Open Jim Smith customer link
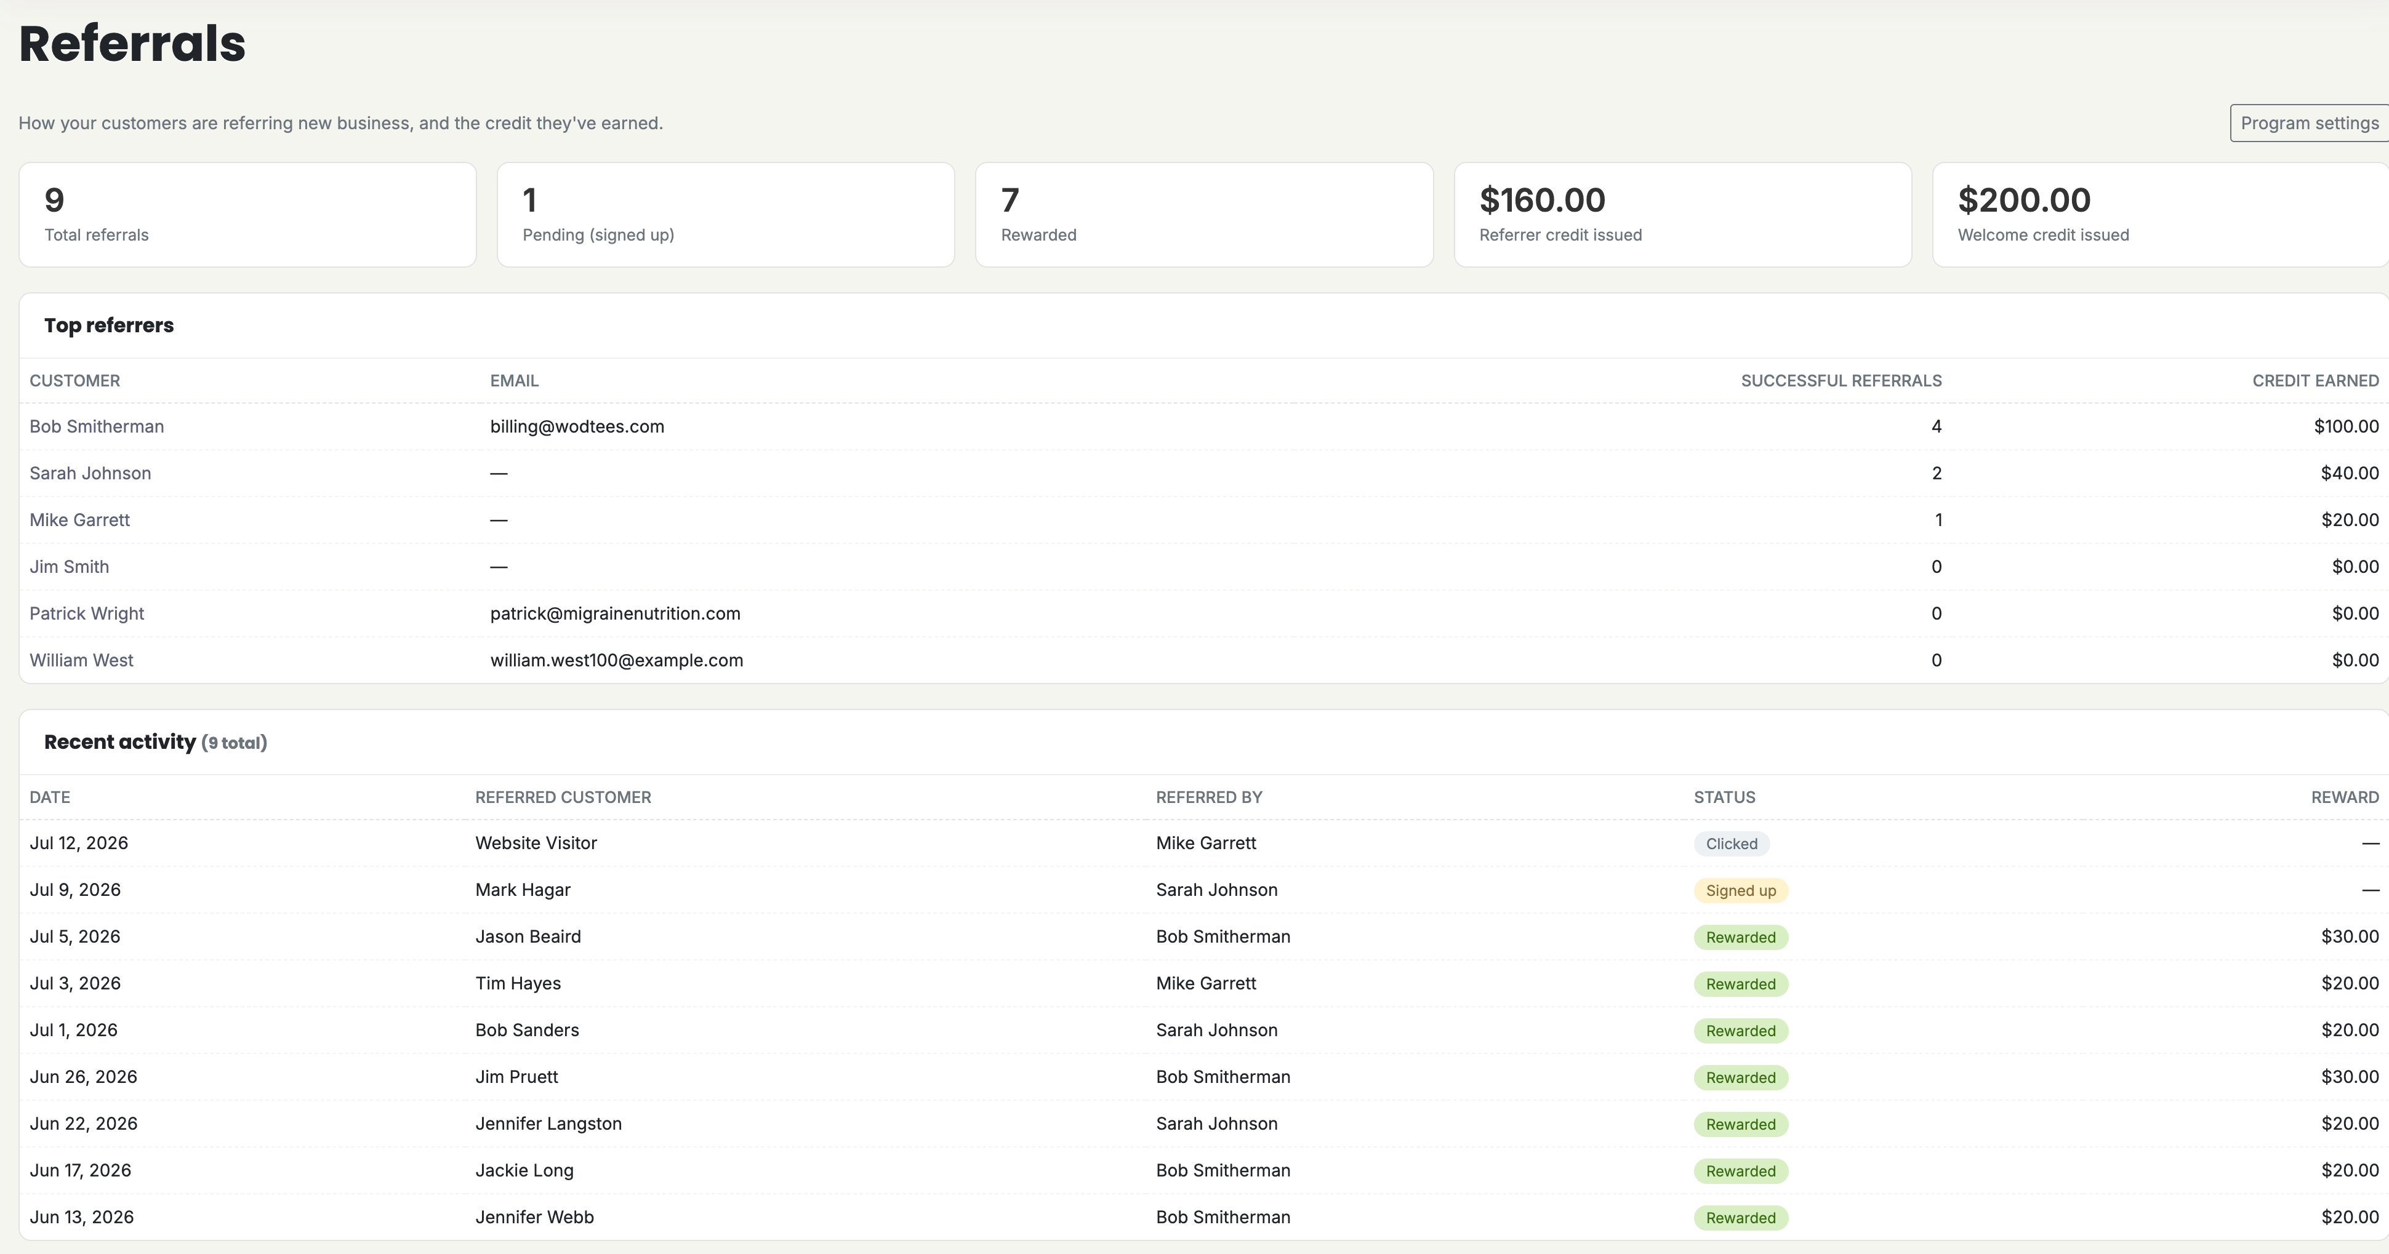Viewport: 2389px width, 1254px height. coord(70,566)
